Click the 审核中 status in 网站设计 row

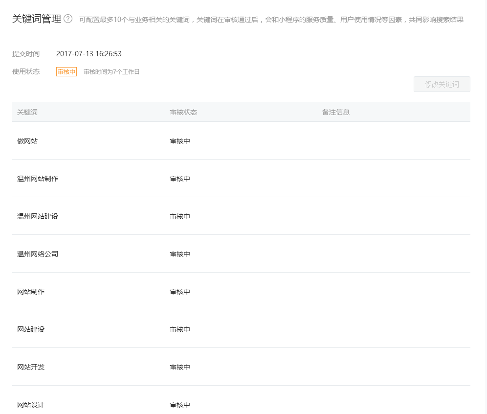pyautogui.click(x=180, y=405)
